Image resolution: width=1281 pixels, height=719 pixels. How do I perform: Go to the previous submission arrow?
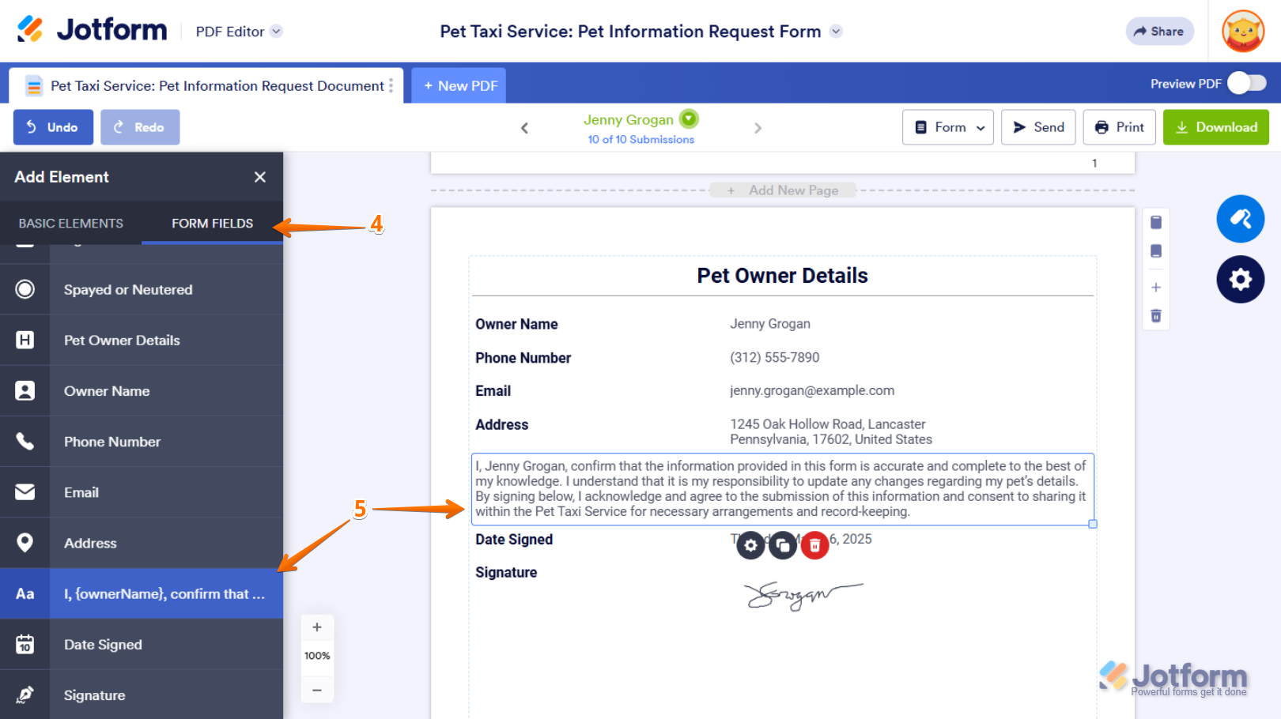(524, 128)
